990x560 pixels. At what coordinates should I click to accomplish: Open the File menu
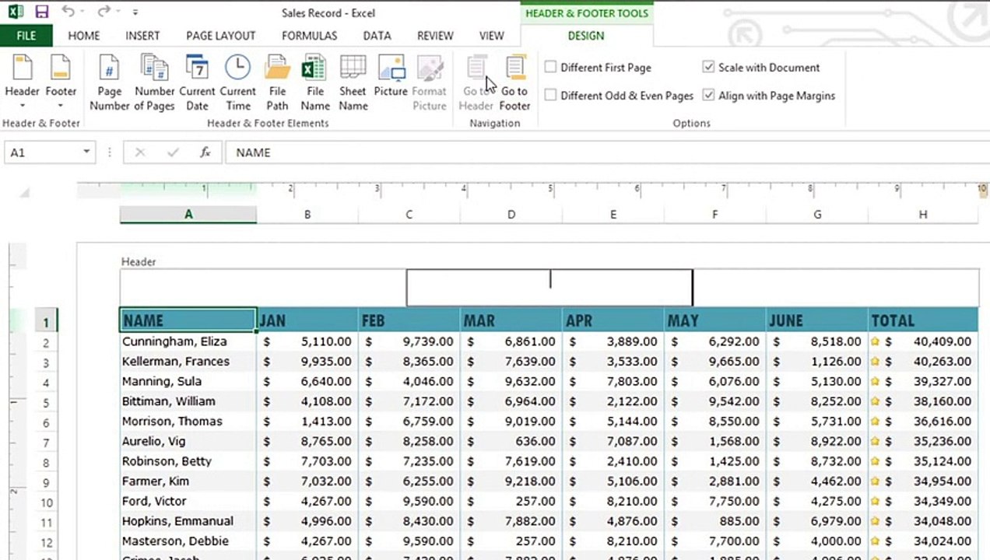pyautogui.click(x=26, y=36)
